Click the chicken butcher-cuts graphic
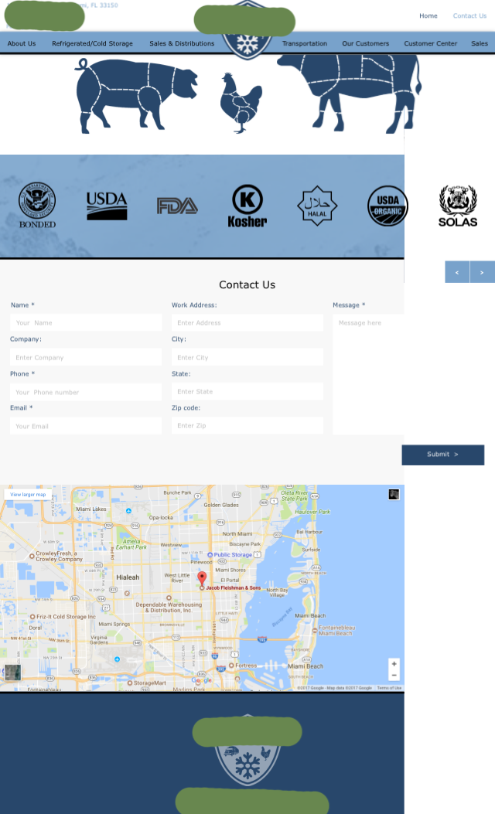Screen dimensions: 495x814 pyautogui.click(x=241, y=103)
